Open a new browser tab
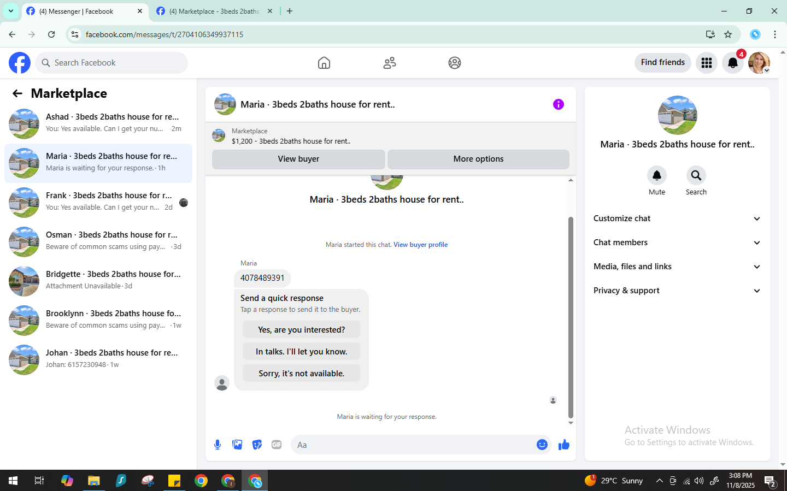 pos(290,11)
